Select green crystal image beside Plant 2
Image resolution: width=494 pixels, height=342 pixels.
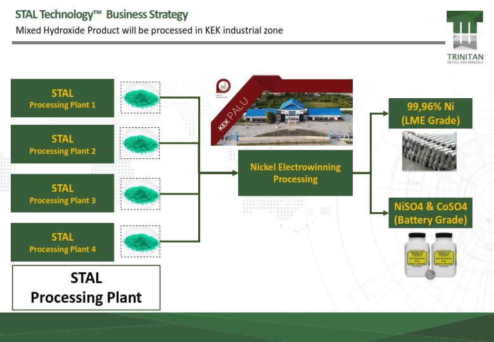[x=140, y=144]
